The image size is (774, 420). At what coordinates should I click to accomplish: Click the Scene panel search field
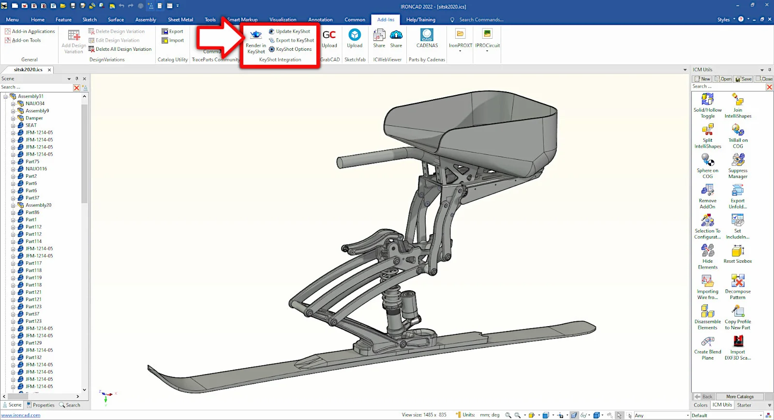(x=36, y=88)
